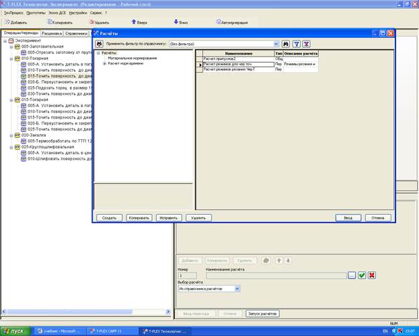The height and width of the screenshot is (336, 419).
Task: Click the Исправить button
Action: 169,218
